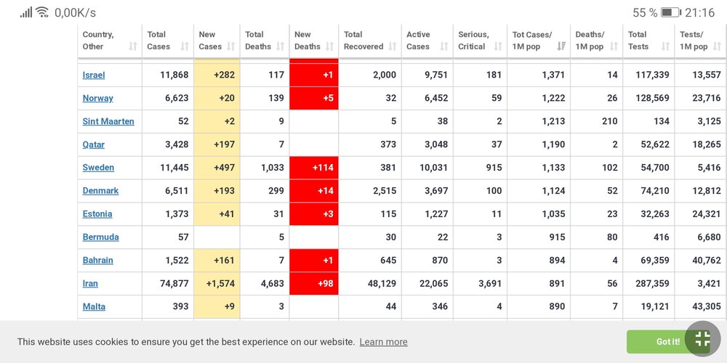Sort by Deaths/1M pop arrow icon
This screenshot has height=363, width=727.
pos(614,46)
